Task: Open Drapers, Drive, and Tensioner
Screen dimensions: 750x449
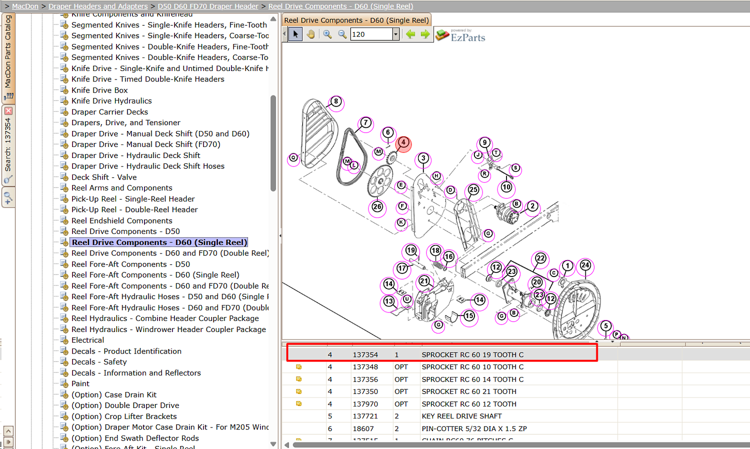Action: point(126,122)
